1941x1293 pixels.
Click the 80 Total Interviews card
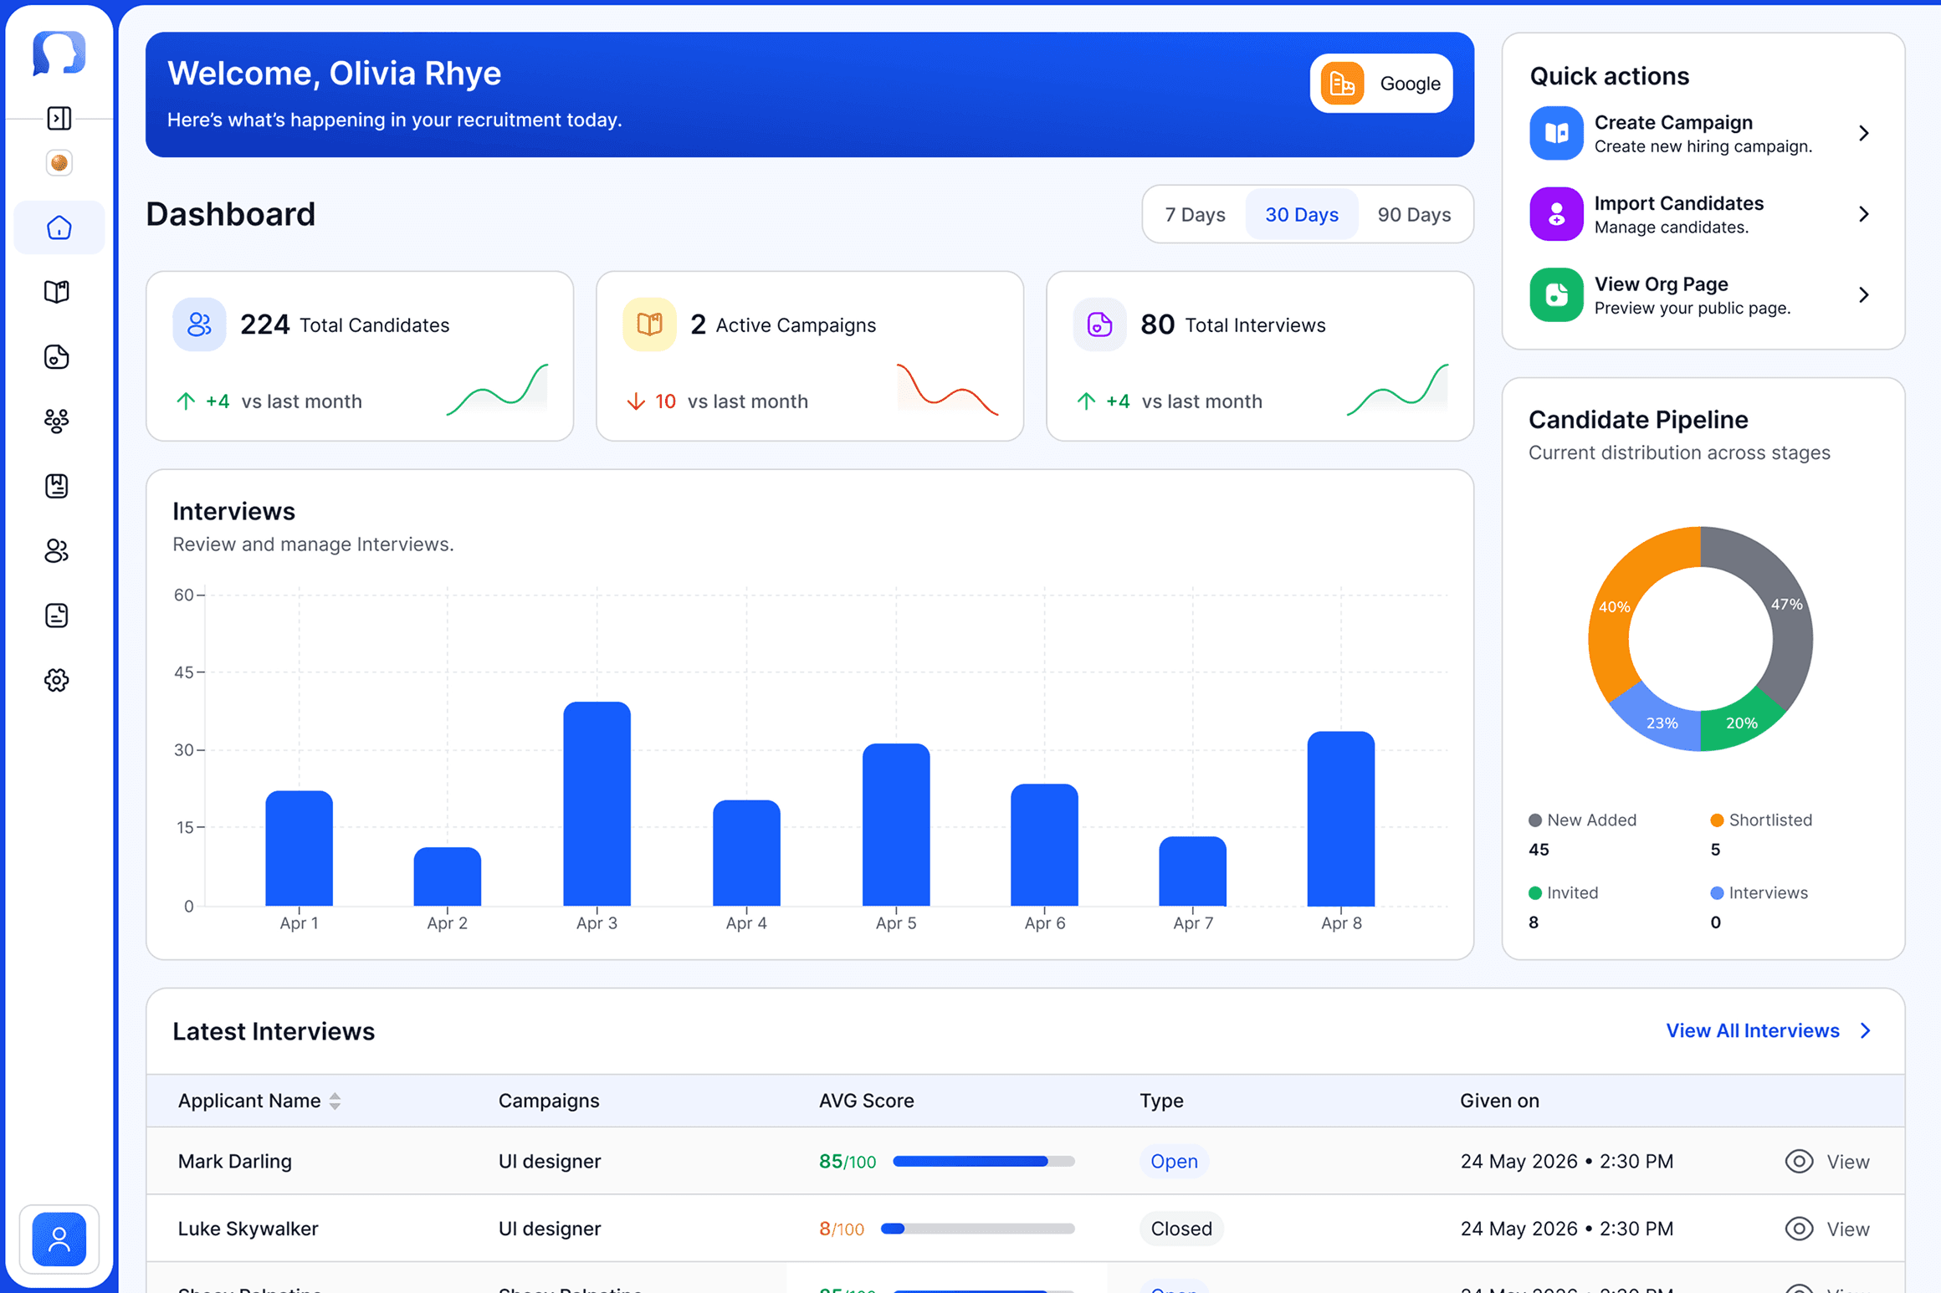[1259, 355]
